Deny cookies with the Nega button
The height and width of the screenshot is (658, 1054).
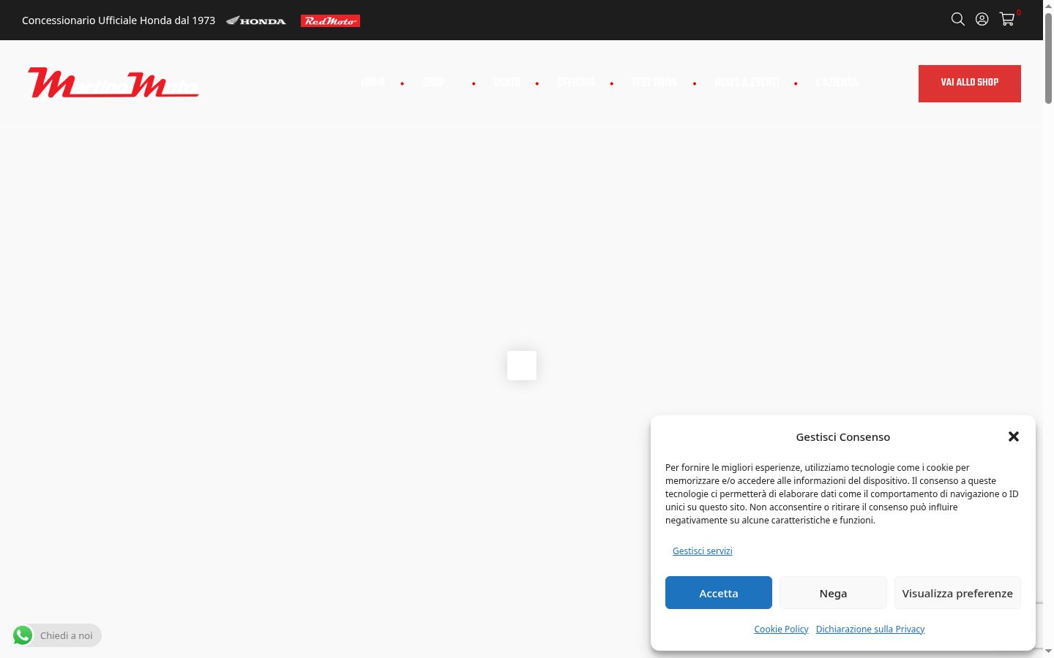[x=833, y=593]
